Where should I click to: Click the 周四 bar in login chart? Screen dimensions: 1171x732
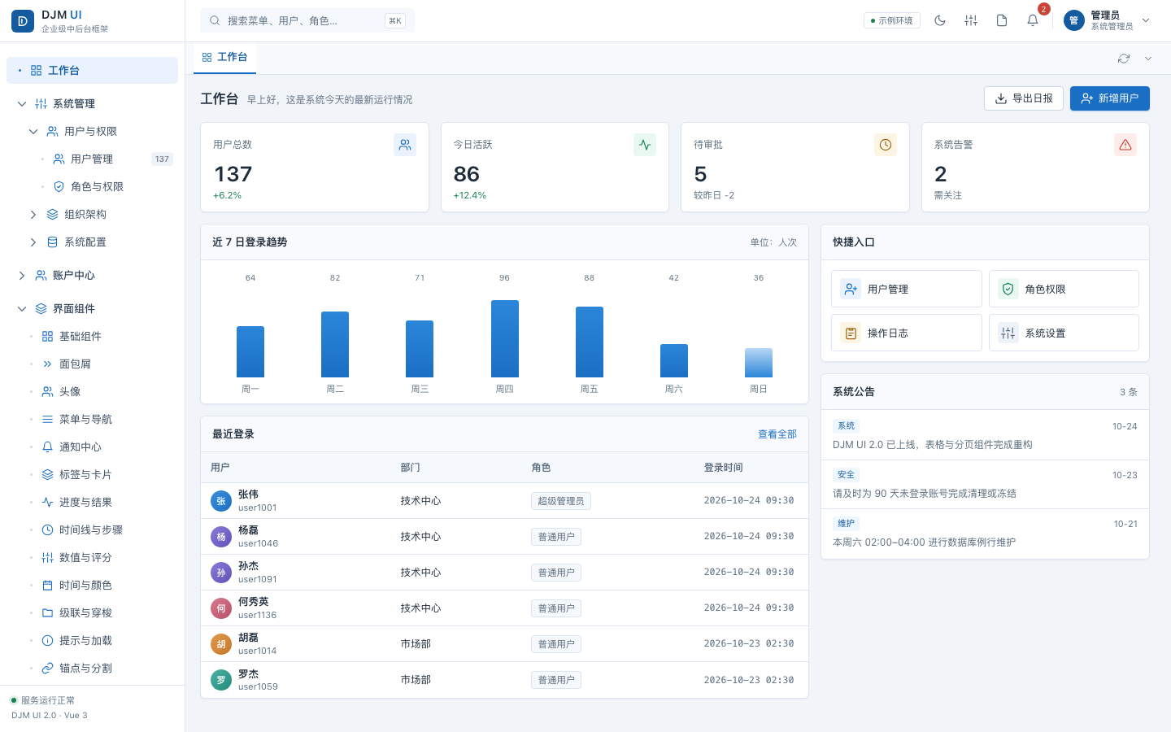[504, 338]
